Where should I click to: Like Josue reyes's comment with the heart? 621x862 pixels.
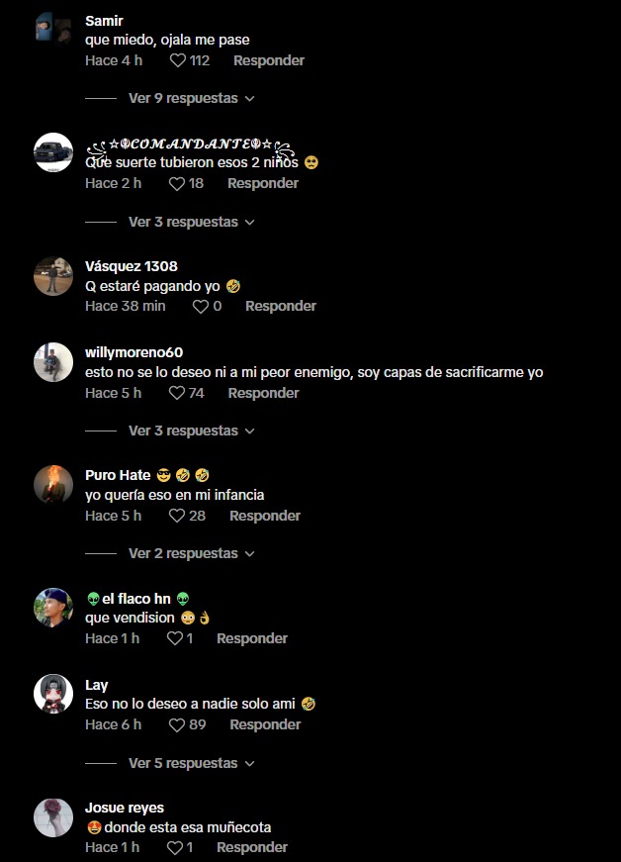point(175,848)
